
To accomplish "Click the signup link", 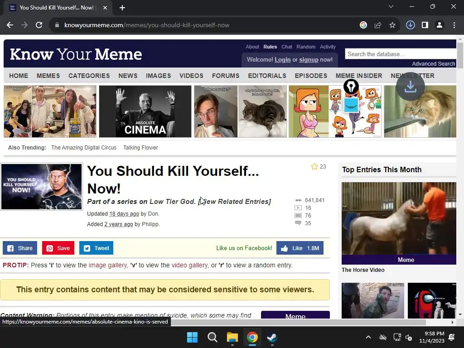I will 309,59.
